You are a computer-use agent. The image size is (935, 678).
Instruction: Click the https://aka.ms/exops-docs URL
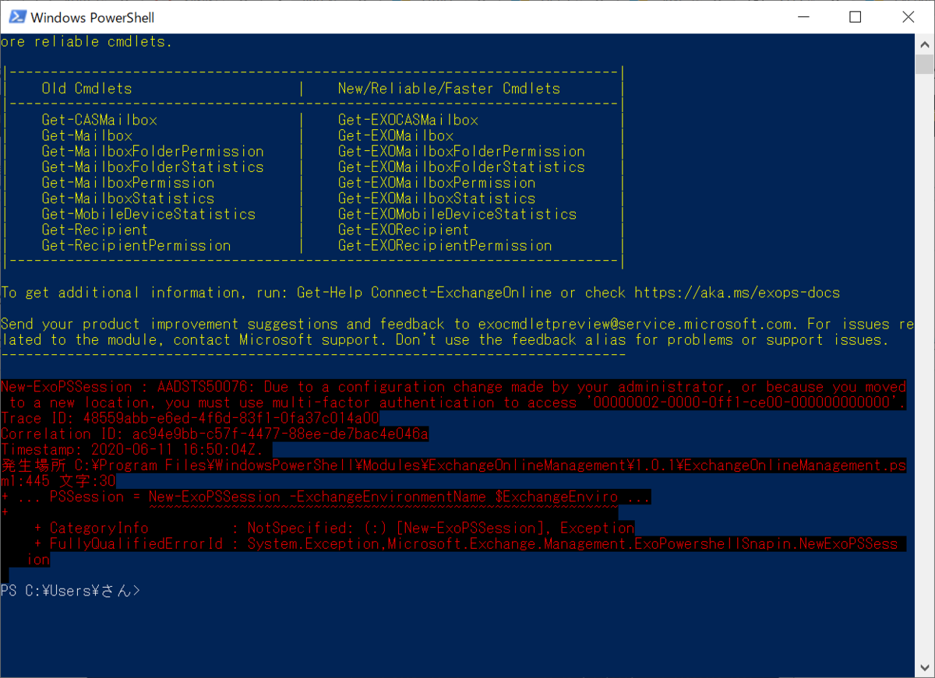tap(737, 293)
